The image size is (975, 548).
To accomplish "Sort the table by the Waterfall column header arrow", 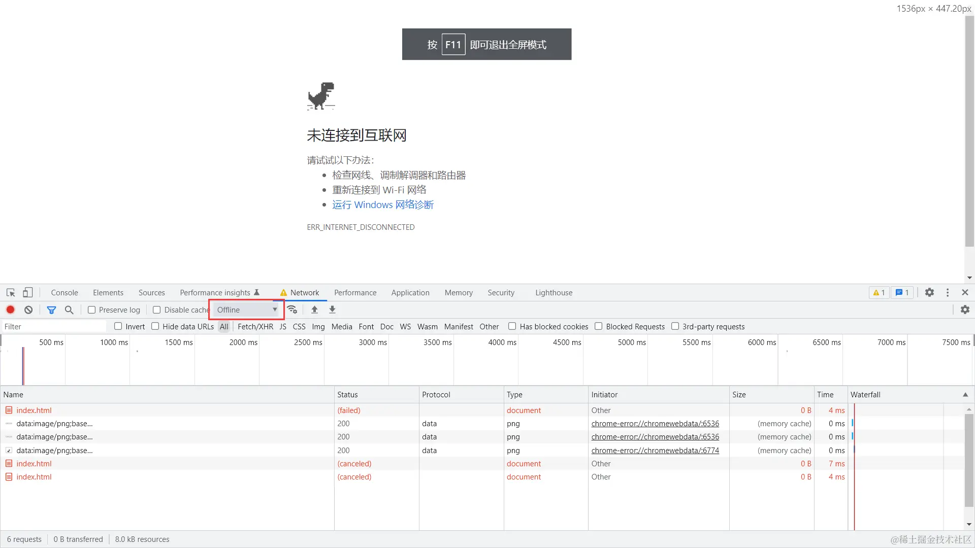I will 965,395.
